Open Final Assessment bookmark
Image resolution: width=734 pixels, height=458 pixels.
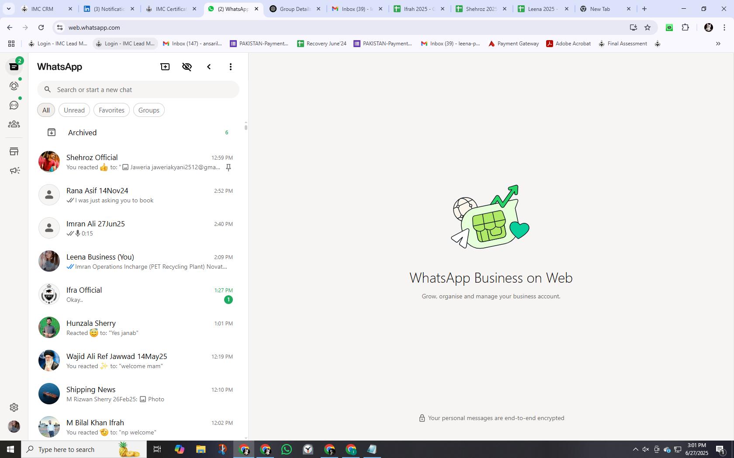click(623, 44)
